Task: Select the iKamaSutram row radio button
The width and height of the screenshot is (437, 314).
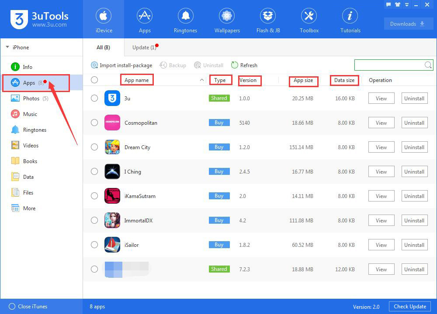Action: point(94,196)
